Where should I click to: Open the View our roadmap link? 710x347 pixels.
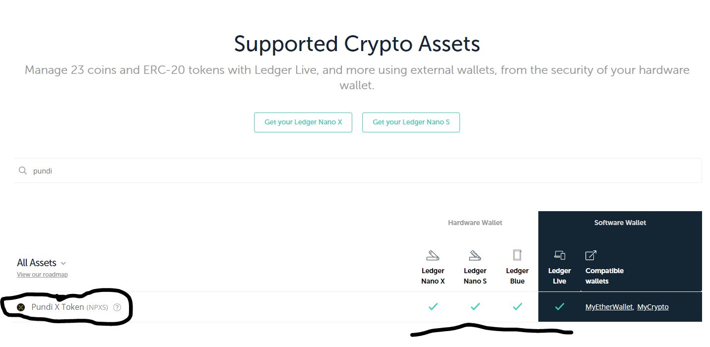[x=42, y=274]
